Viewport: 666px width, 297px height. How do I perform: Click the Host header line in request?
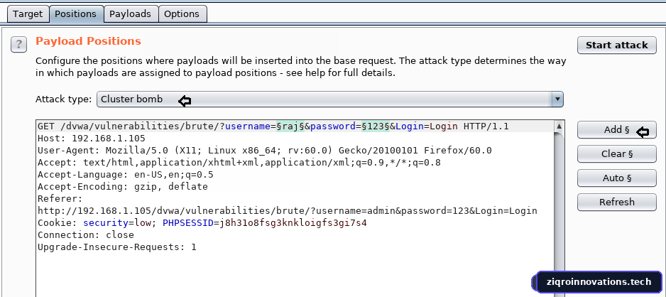(x=92, y=139)
